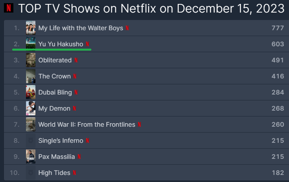
Task: Select the Obliterated show title
Action: pyautogui.click(x=55, y=60)
